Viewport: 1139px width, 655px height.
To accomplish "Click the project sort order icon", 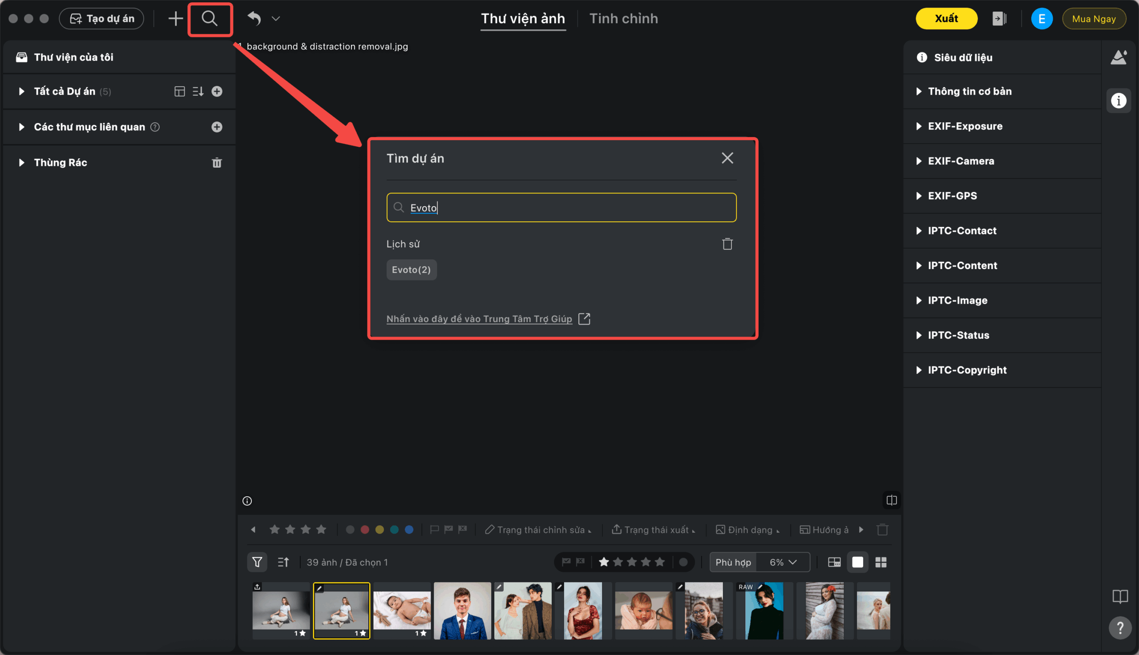I will (198, 91).
